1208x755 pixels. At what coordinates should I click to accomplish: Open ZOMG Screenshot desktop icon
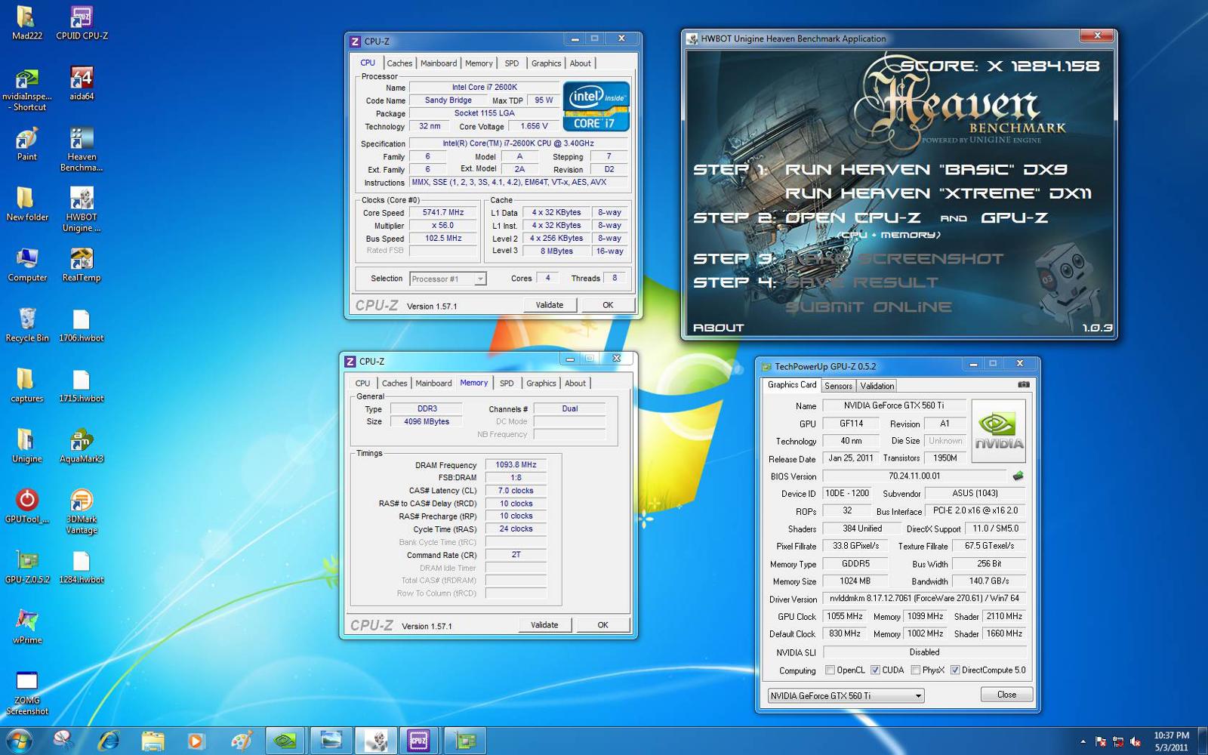[x=27, y=692]
